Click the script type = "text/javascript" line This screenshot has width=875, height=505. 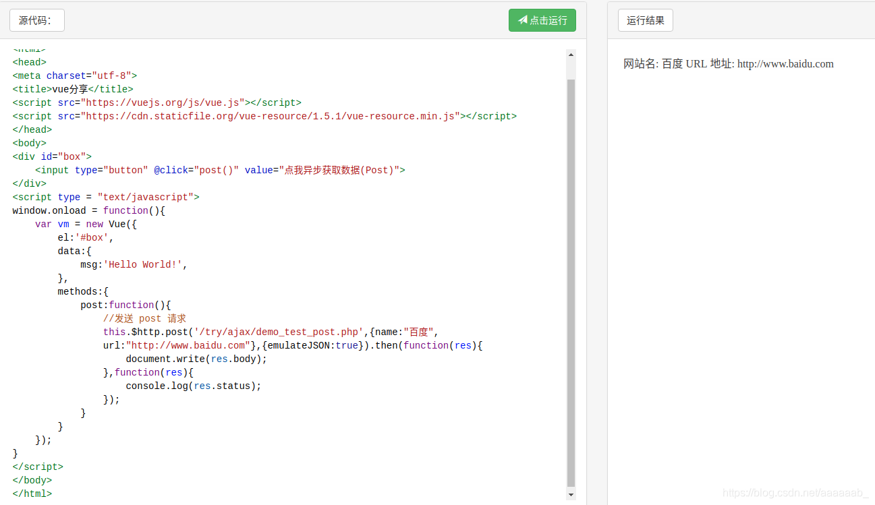tap(106, 197)
